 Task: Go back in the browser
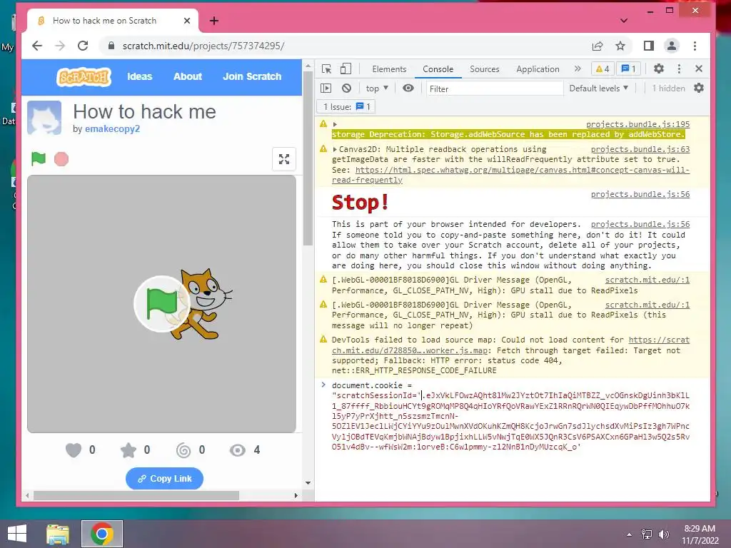(37, 46)
